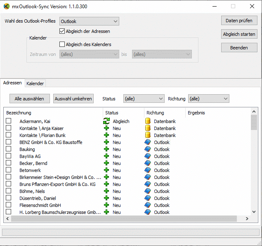Click green plus icon for BENZ GmbH
This screenshot has width=262, height=246.
106,142
